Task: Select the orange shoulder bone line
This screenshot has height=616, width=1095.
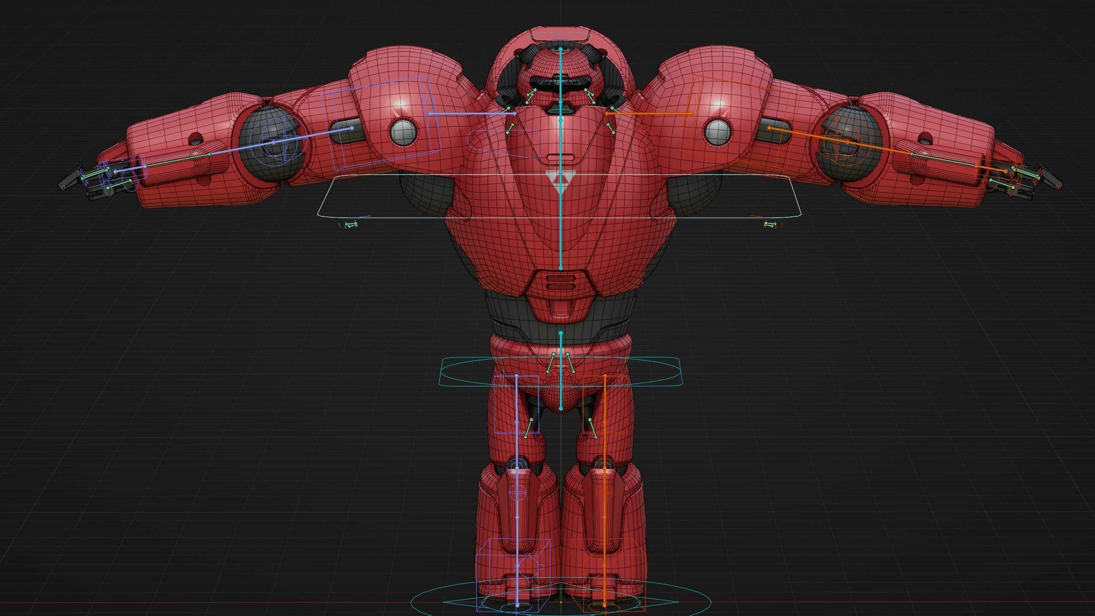Action: pos(649,113)
